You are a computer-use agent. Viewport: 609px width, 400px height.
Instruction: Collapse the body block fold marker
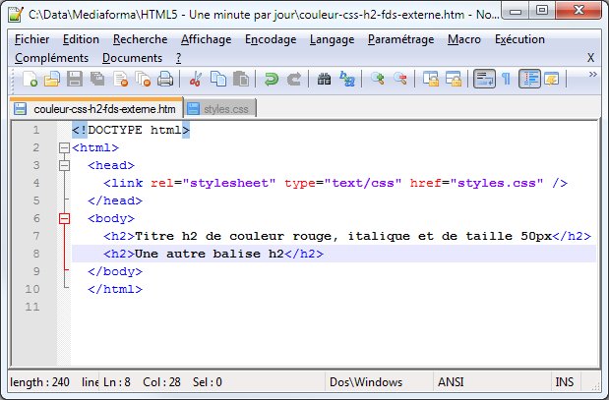[65, 219]
